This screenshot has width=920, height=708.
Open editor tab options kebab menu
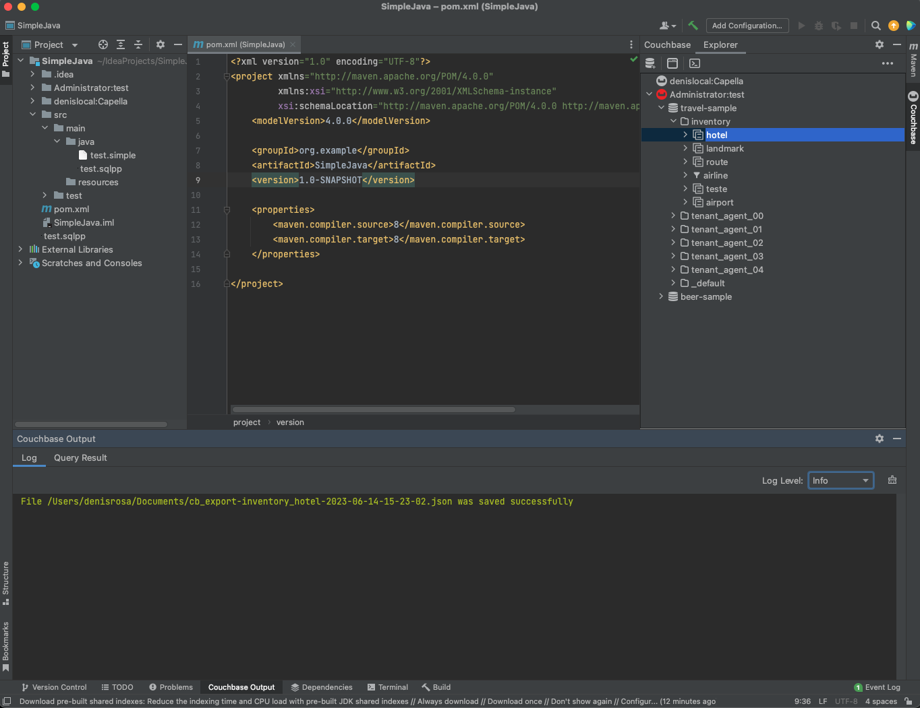point(631,44)
